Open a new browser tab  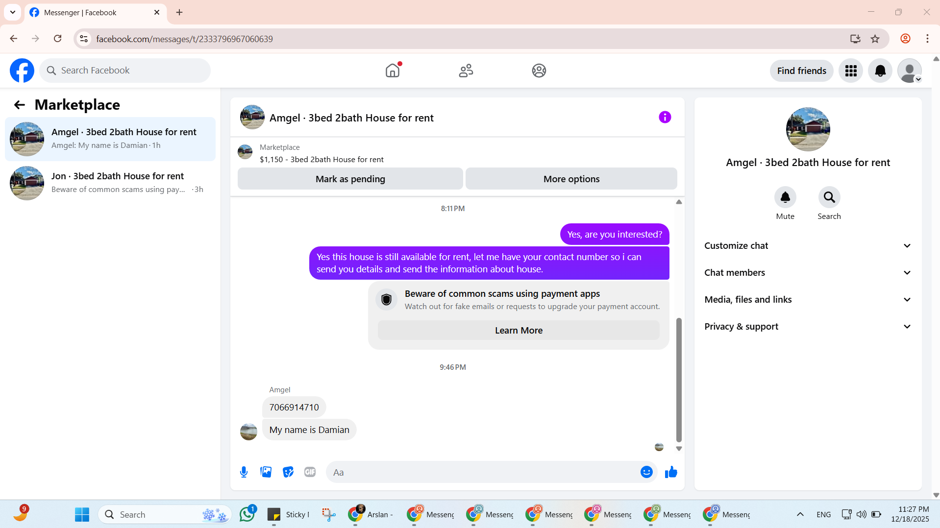coord(179,12)
